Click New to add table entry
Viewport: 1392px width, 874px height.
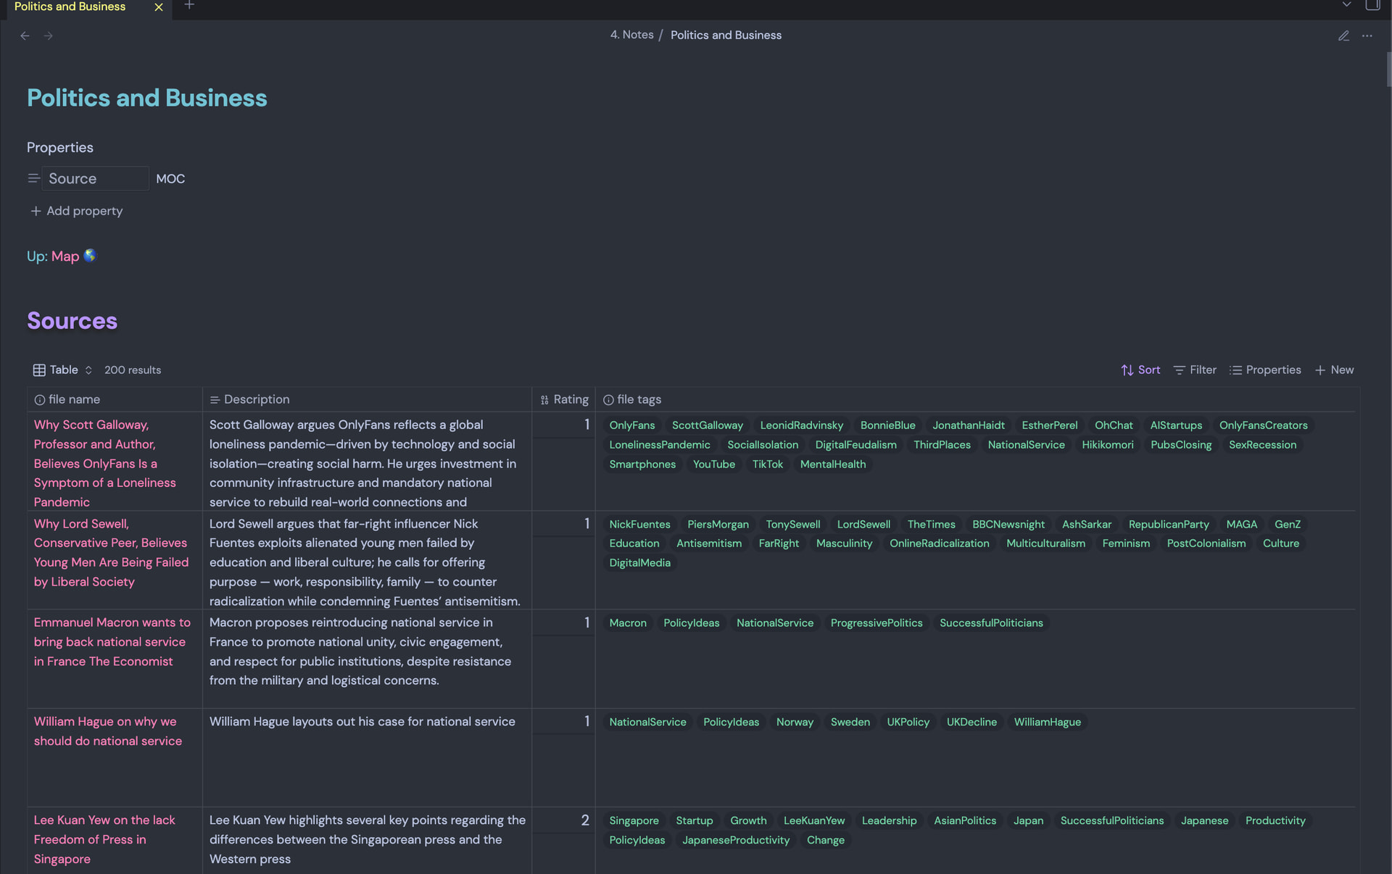click(x=1335, y=370)
